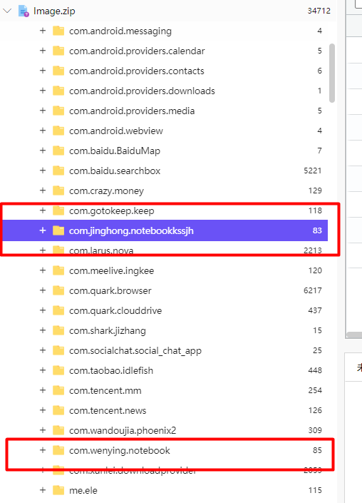This screenshot has width=362, height=503.
Task: Click the Image.zip archive file icon
Action: pyautogui.click(x=24, y=11)
